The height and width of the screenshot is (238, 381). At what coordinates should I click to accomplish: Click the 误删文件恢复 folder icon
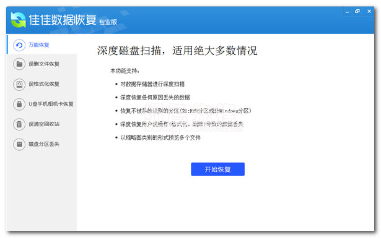[19, 64]
